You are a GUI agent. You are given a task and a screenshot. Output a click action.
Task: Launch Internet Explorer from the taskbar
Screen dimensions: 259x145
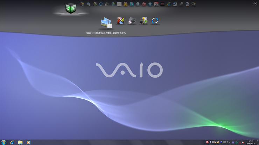tap(12, 142)
